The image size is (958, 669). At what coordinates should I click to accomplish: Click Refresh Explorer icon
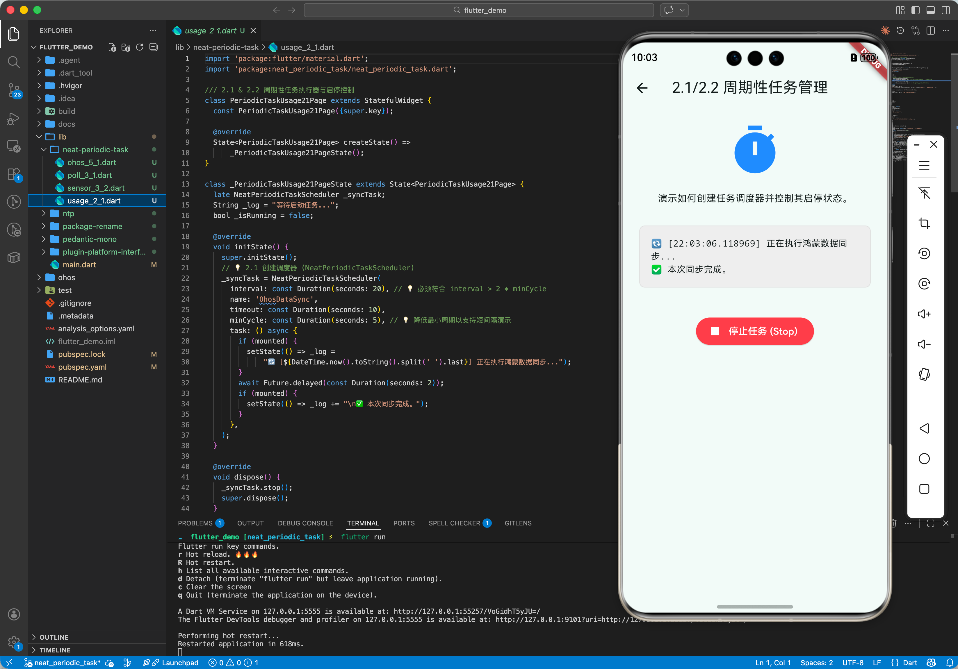(x=140, y=47)
